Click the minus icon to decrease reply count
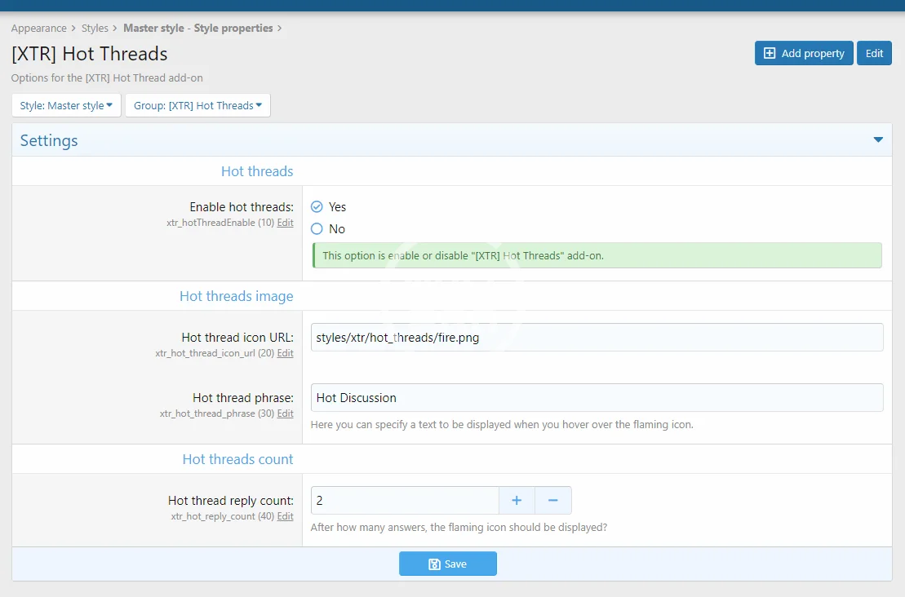Viewport: 905px width, 597px height. 553,500
